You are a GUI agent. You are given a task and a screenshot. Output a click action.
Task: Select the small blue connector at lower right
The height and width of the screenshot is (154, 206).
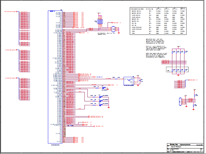[x=180, y=102]
